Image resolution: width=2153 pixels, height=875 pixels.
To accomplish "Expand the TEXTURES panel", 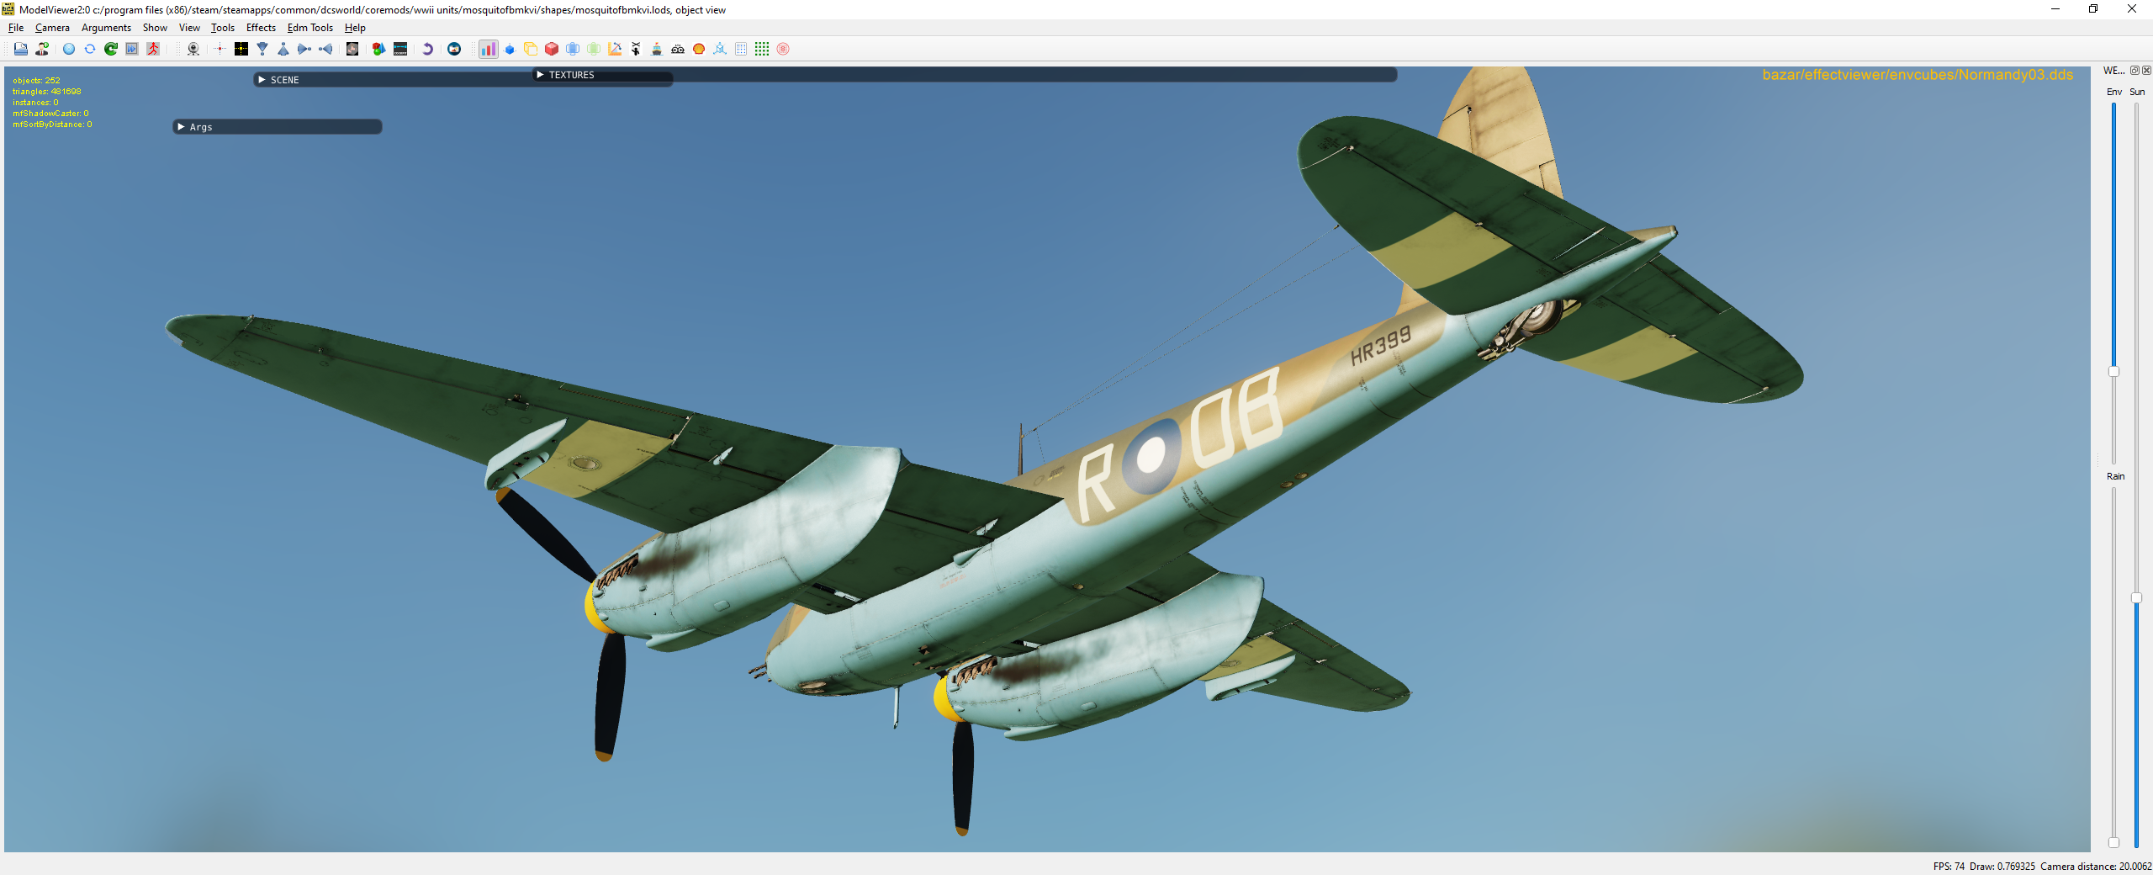I will tap(540, 75).
